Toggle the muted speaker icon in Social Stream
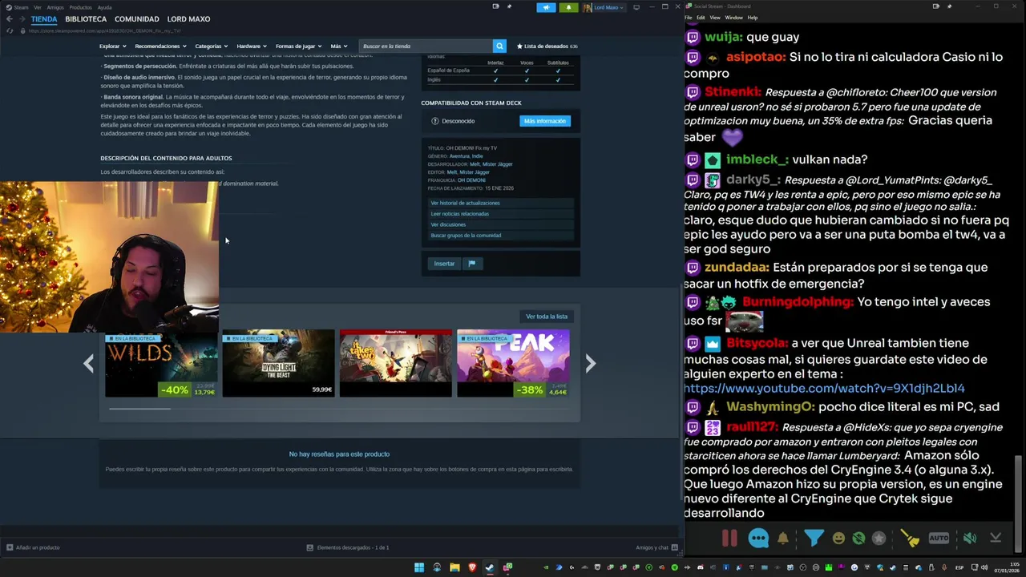The width and height of the screenshot is (1026, 577). coord(970,539)
